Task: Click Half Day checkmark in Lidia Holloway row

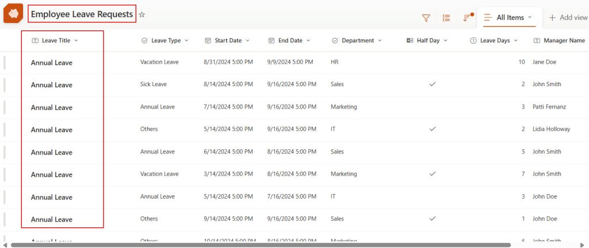Action: pyautogui.click(x=433, y=129)
